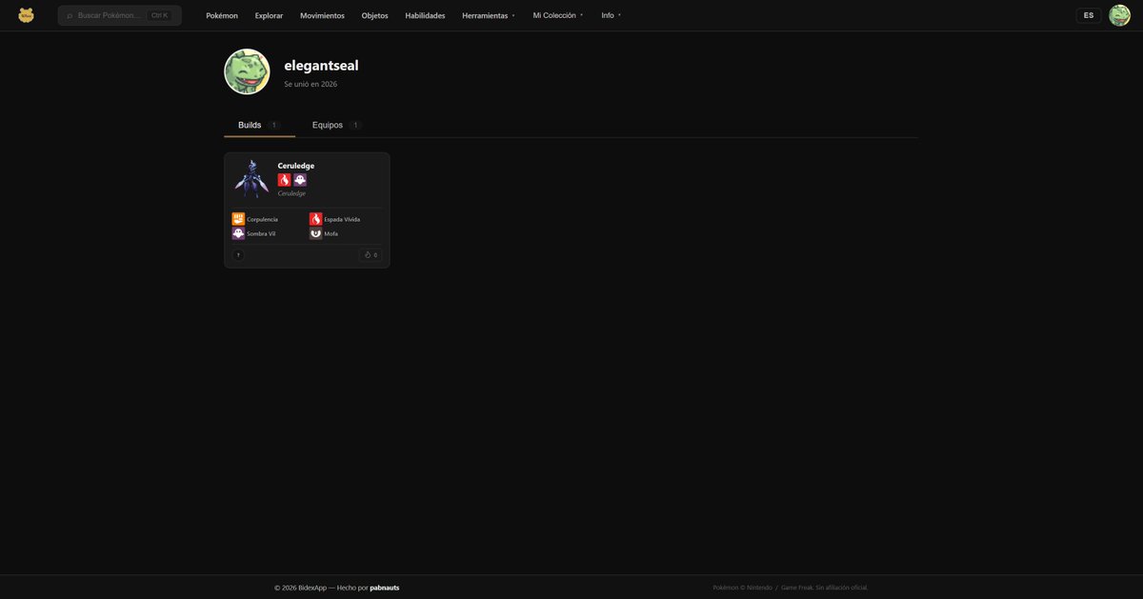Select the Builds tab

coord(259,125)
